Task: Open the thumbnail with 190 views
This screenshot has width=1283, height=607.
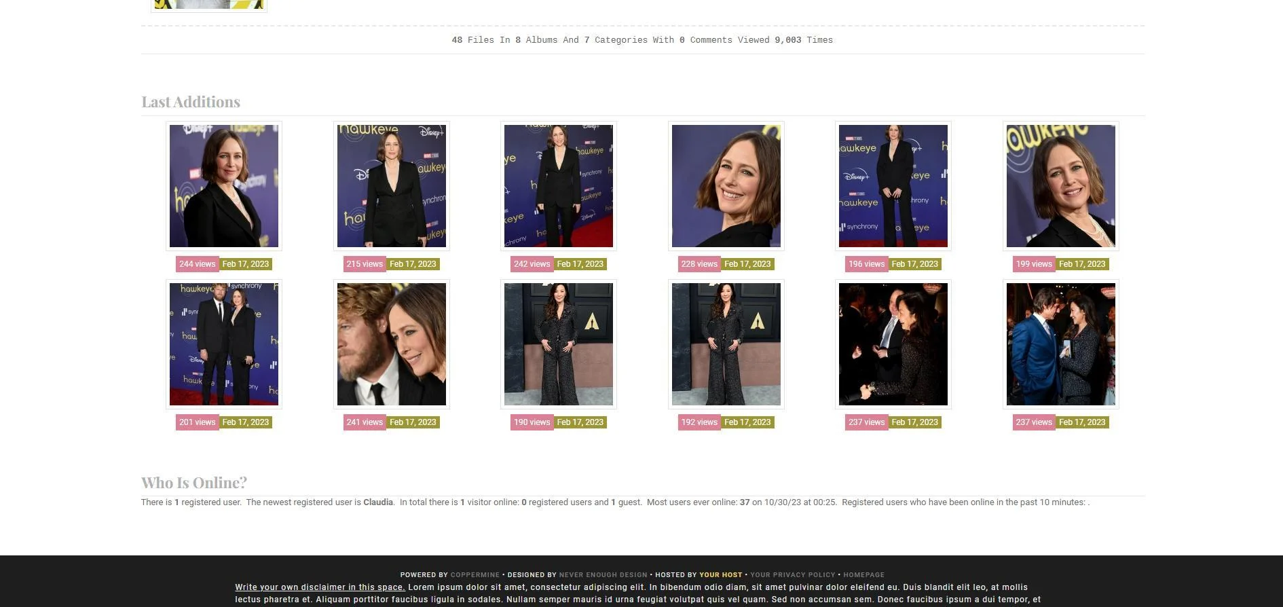Action: click(x=559, y=344)
